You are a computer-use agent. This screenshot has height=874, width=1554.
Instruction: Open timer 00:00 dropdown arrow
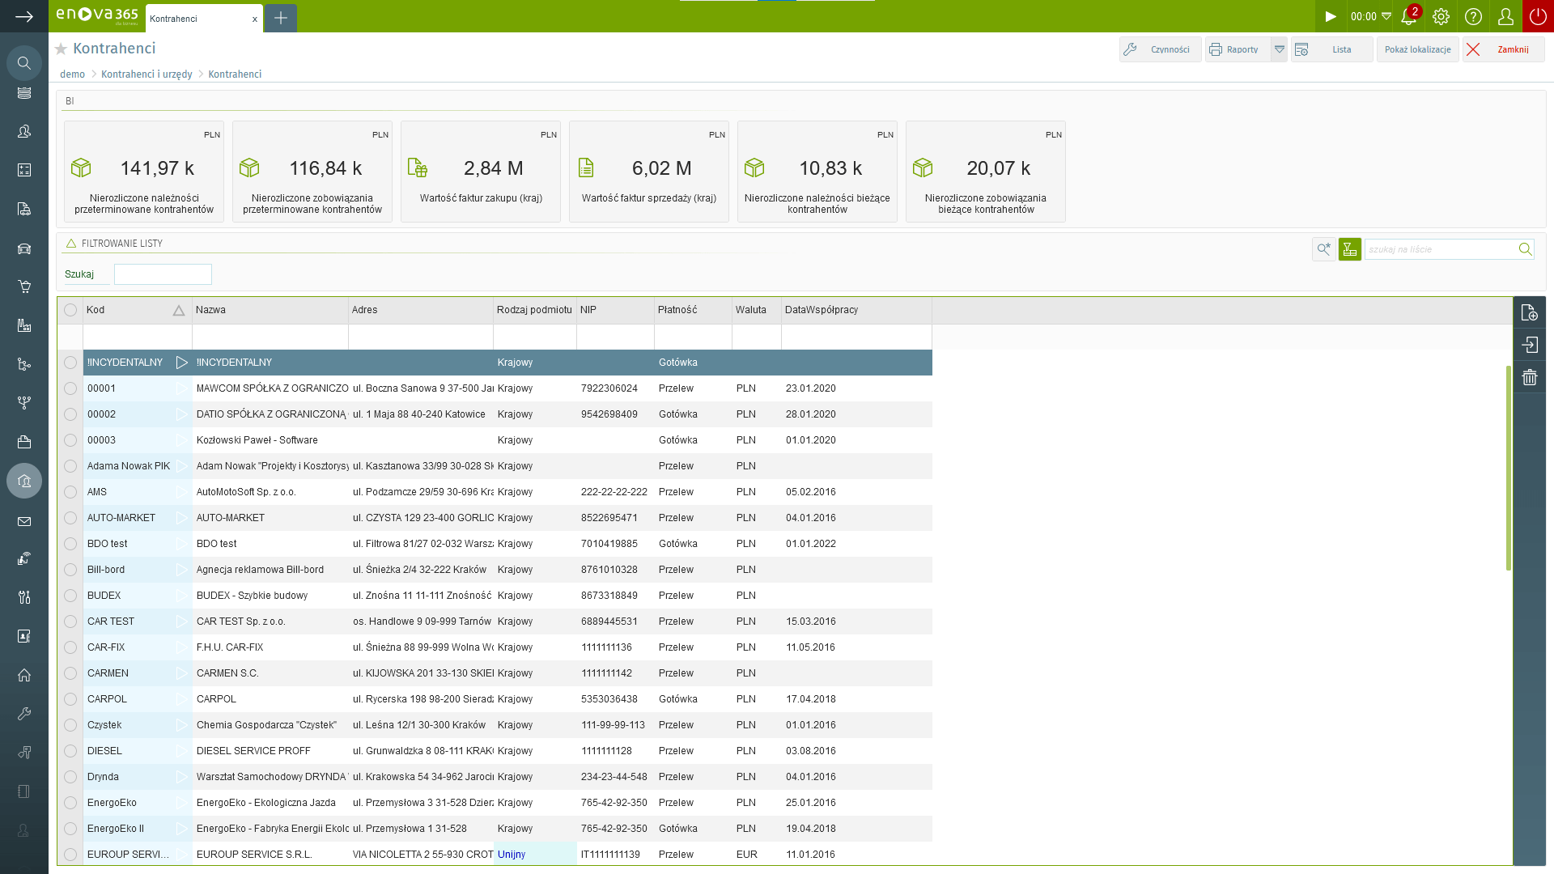coord(1386,16)
